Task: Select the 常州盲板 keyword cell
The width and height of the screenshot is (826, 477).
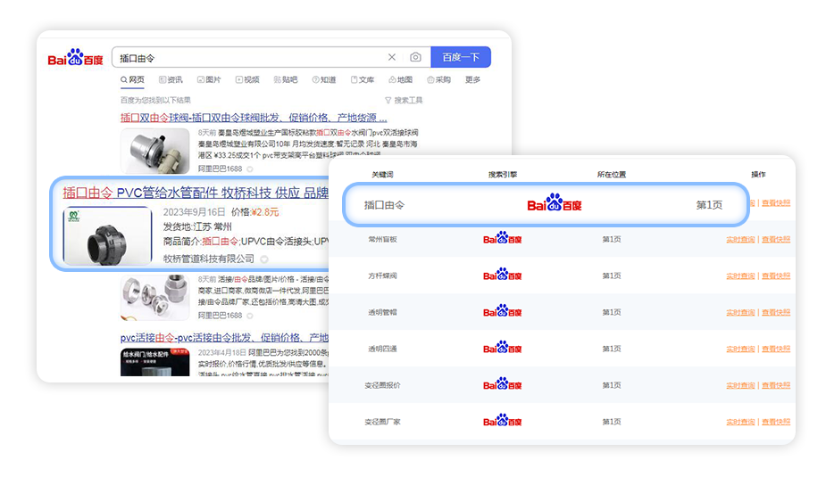Action: [382, 239]
